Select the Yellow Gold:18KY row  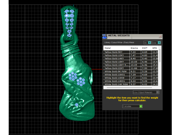click(x=131, y=62)
